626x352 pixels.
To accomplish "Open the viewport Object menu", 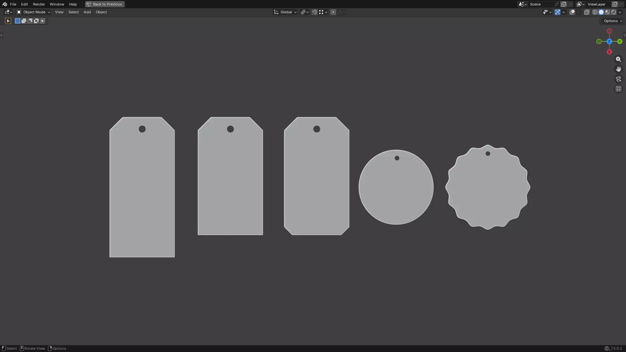I will 101,12.
